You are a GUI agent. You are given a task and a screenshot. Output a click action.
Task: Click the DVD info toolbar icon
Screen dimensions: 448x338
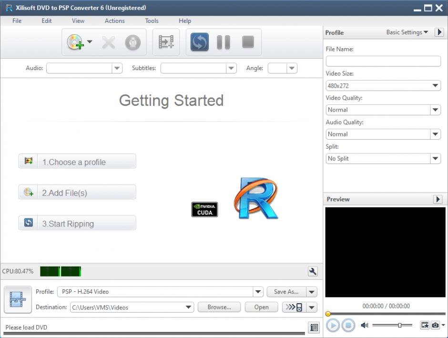click(x=133, y=42)
